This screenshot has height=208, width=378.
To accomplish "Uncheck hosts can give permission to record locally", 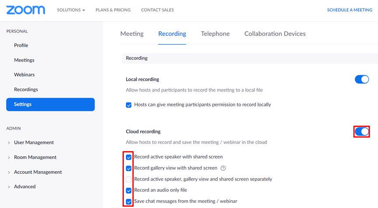I will click(129, 105).
